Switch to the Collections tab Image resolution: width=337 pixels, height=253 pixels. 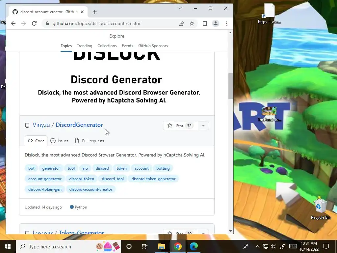(x=107, y=45)
